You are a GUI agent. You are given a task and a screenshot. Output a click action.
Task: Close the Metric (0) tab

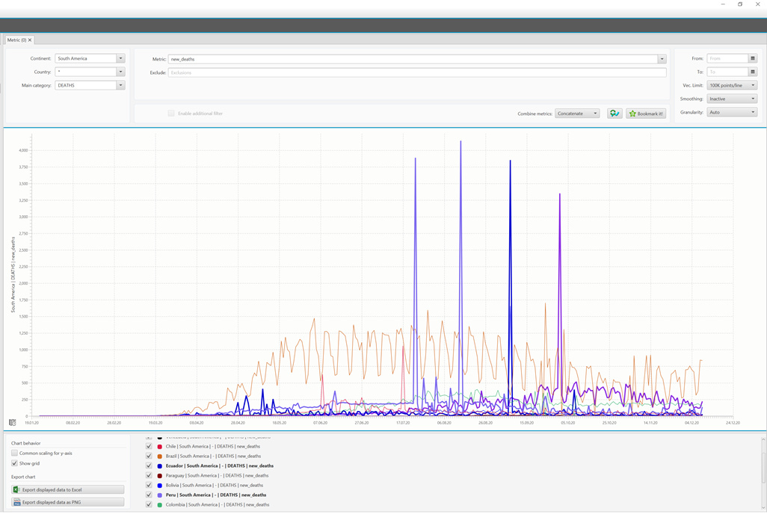(x=30, y=40)
